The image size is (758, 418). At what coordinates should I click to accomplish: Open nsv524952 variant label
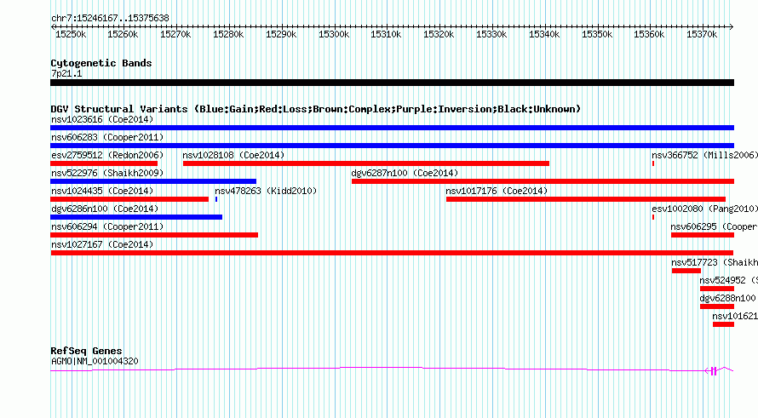[x=728, y=280]
